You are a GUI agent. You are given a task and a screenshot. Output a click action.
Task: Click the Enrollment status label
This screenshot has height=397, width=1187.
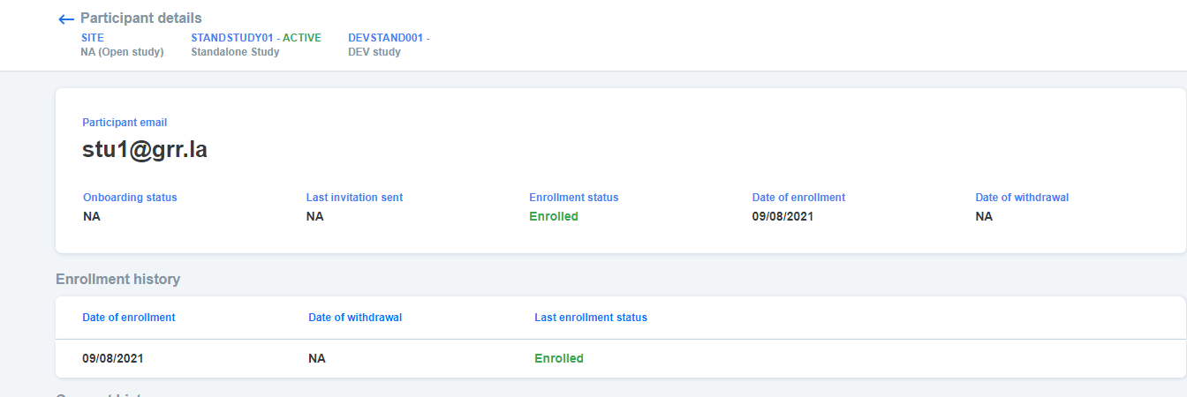click(x=574, y=198)
